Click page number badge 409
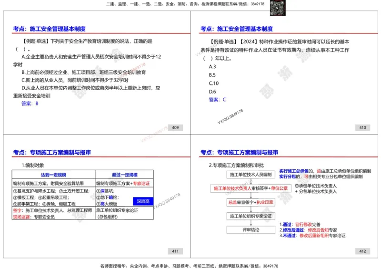 175,127
